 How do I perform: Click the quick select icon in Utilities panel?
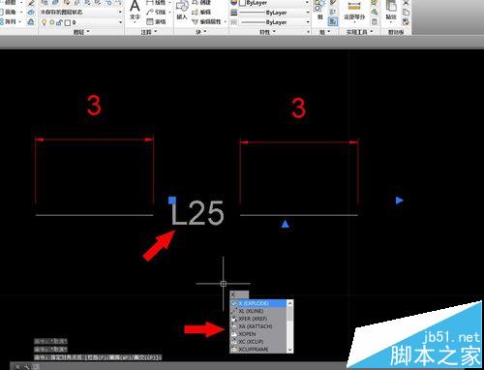[375, 13]
